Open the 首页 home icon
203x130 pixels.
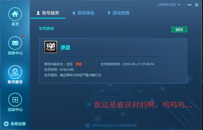(x=15, y=14)
